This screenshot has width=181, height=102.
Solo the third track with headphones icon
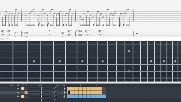[26, 96]
